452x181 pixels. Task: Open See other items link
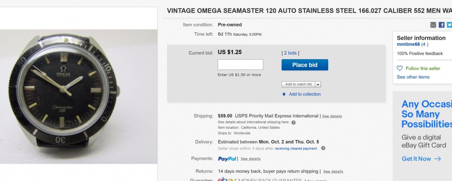click(x=413, y=77)
